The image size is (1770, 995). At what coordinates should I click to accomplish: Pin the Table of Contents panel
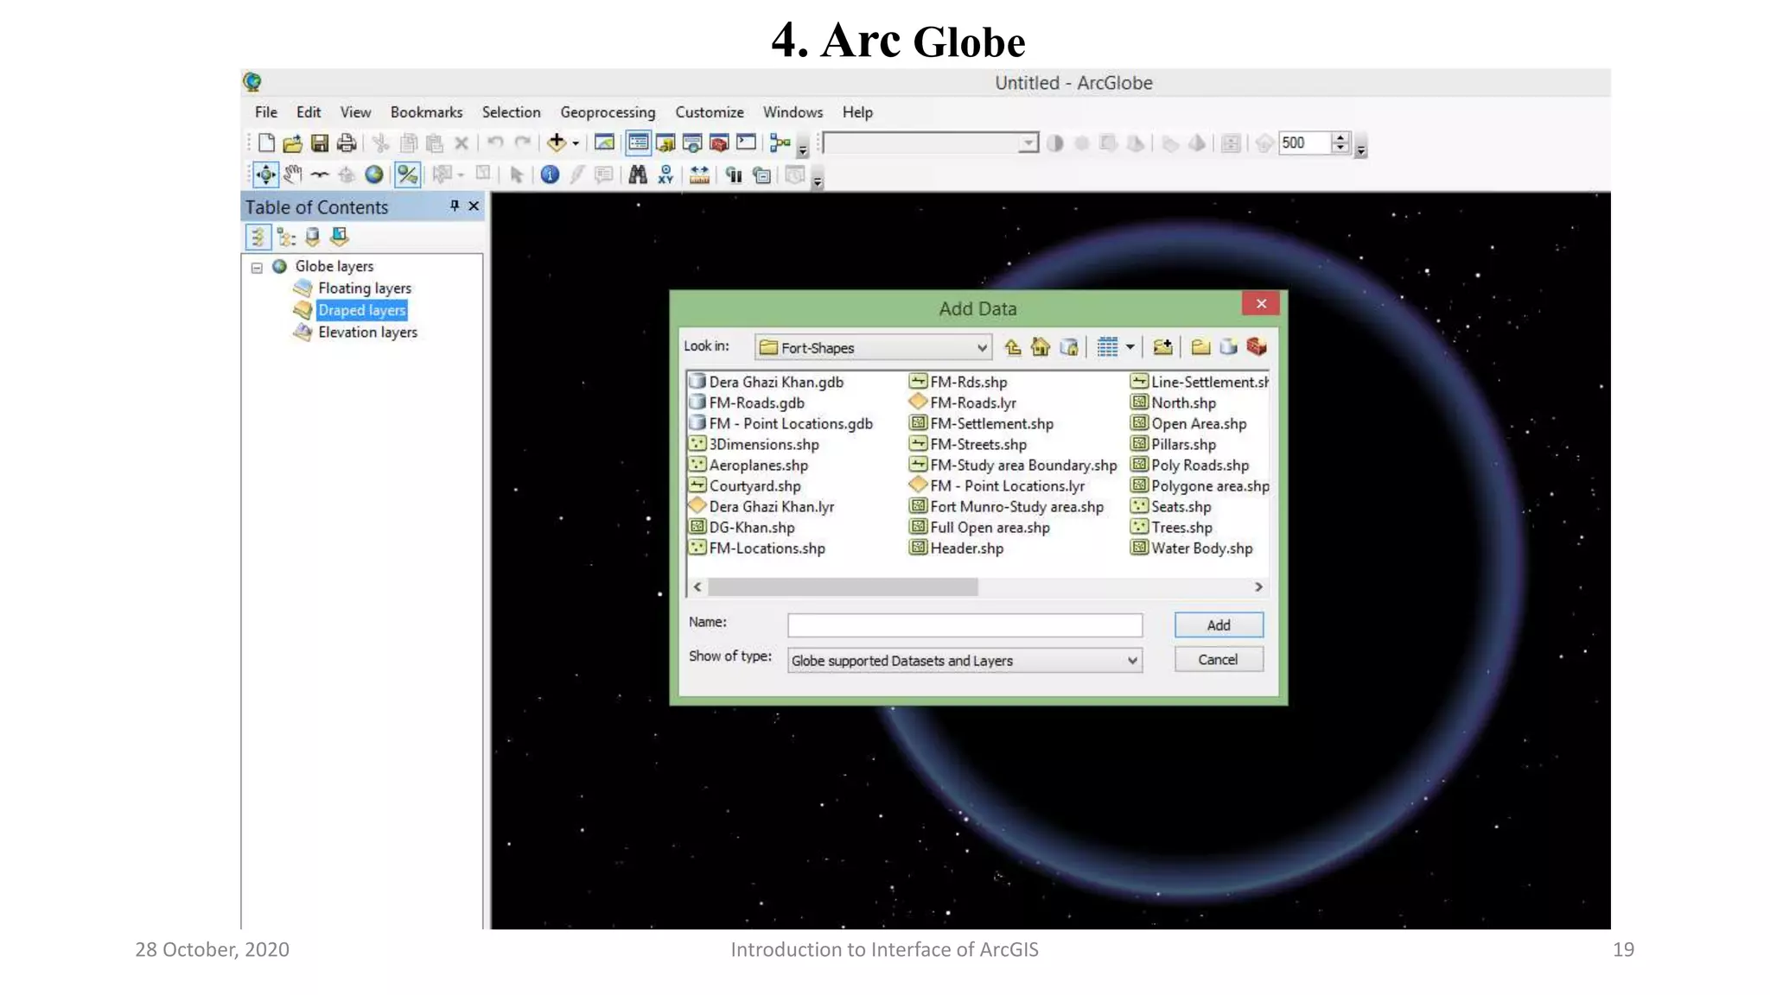coord(455,206)
